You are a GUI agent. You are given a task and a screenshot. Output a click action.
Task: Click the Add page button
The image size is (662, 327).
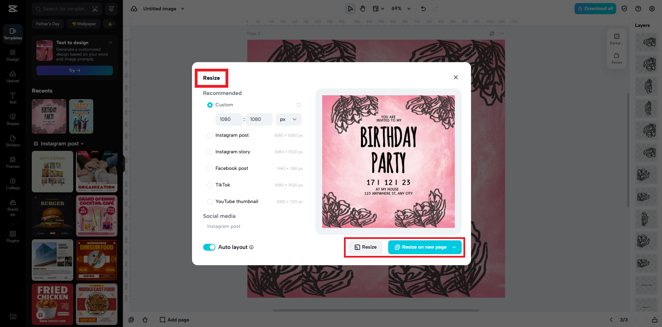click(174, 320)
